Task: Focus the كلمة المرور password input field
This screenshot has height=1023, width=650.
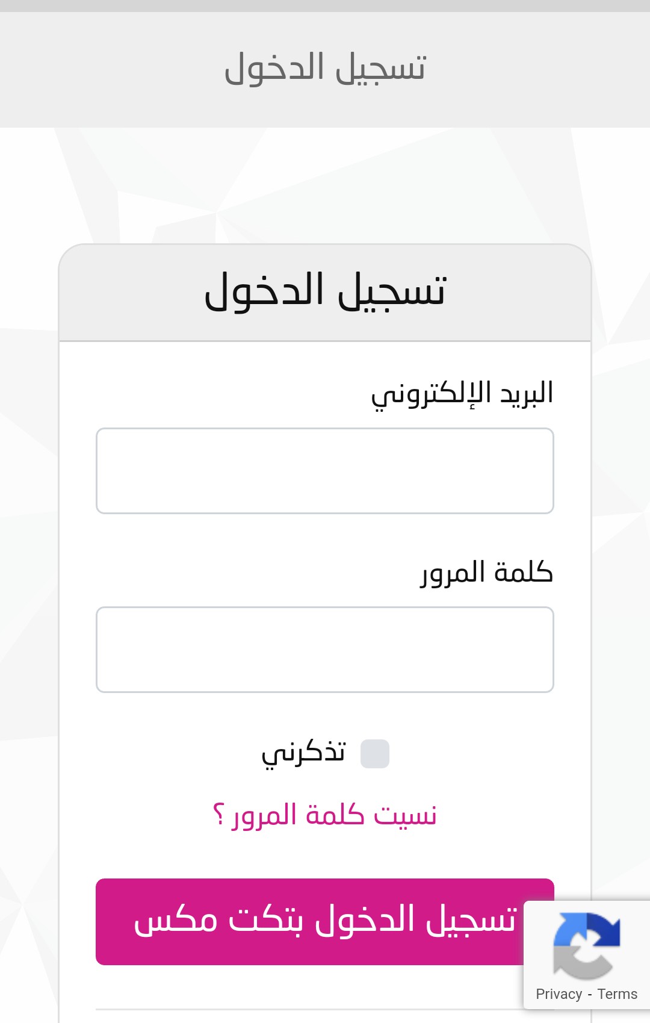Action: (x=325, y=650)
